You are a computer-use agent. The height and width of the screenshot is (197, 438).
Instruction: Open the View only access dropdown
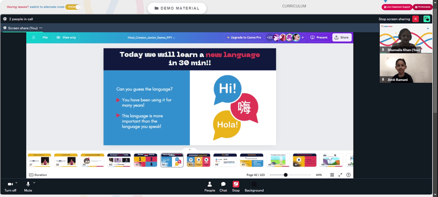click(x=66, y=37)
